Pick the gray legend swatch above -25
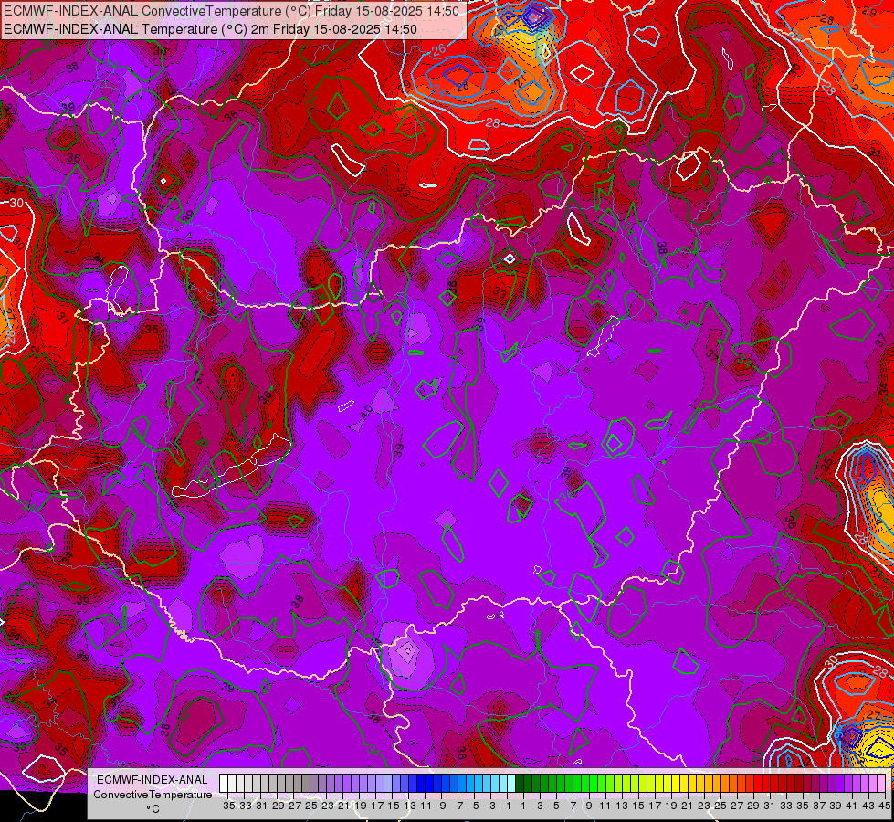The width and height of the screenshot is (894, 822). [306, 784]
